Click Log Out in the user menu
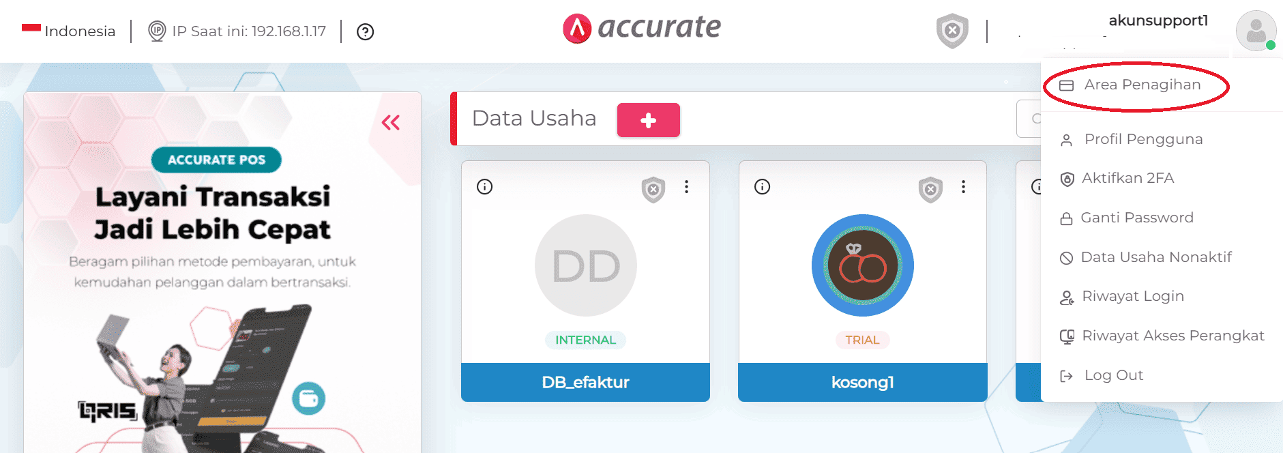The width and height of the screenshot is (1283, 453). click(1113, 375)
